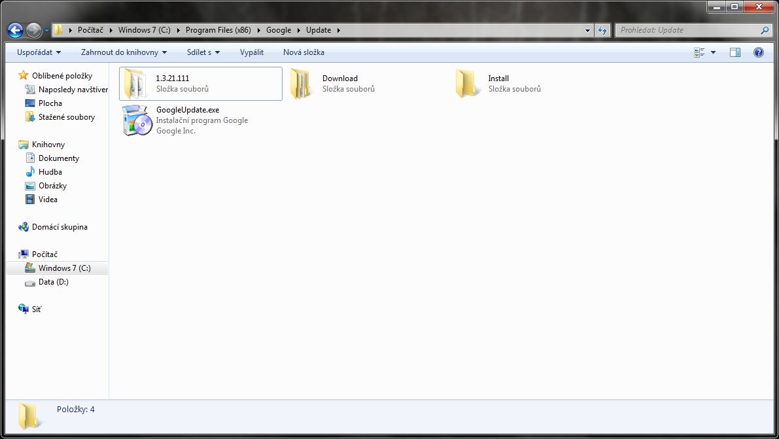Navigate to Windows 7 (C:) breadcrumb
779x439 pixels.
[x=144, y=30]
